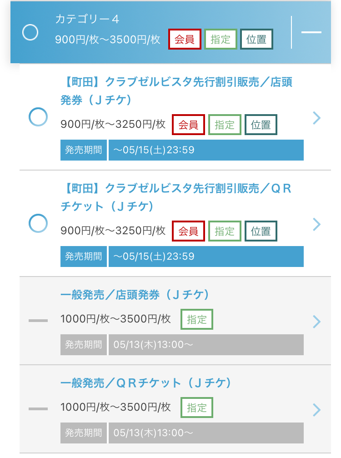
Task: Click the 会員 badge on 店頭発券 presale row
Action: pos(189,125)
